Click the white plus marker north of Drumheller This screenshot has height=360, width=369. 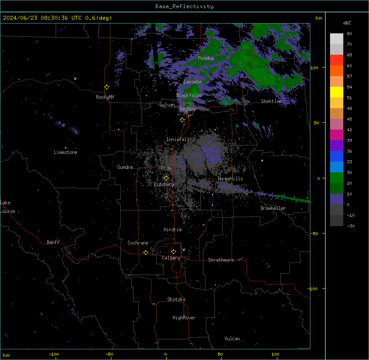[x=262, y=160]
